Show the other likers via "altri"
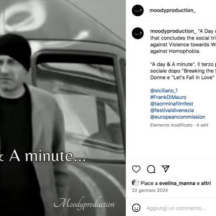 (206, 183)
